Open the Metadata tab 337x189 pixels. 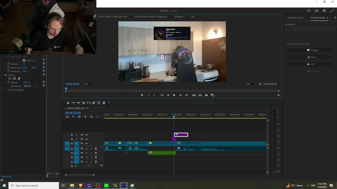click(179, 17)
